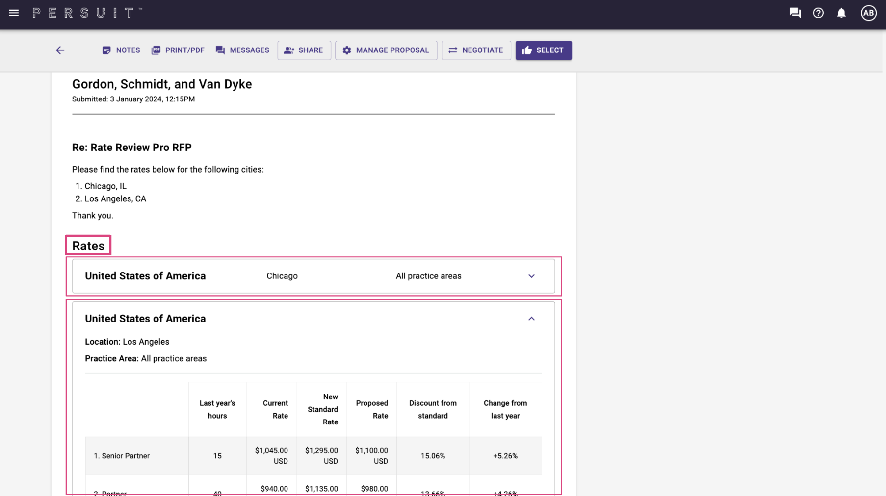Go back using the left arrow

point(60,50)
